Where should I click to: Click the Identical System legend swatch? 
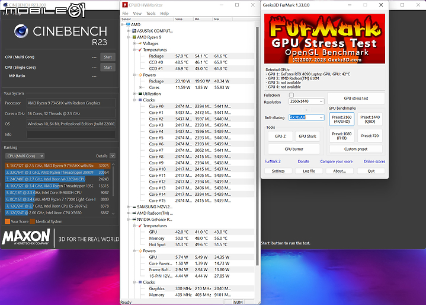(x=33, y=221)
